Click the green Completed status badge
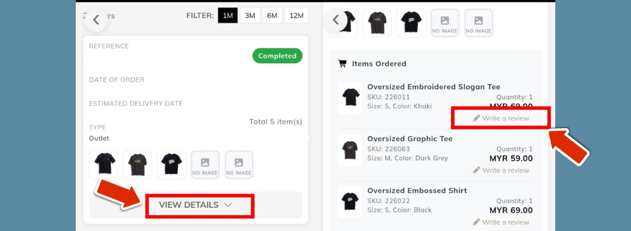The width and height of the screenshot is (631, 231). [277, 56]
